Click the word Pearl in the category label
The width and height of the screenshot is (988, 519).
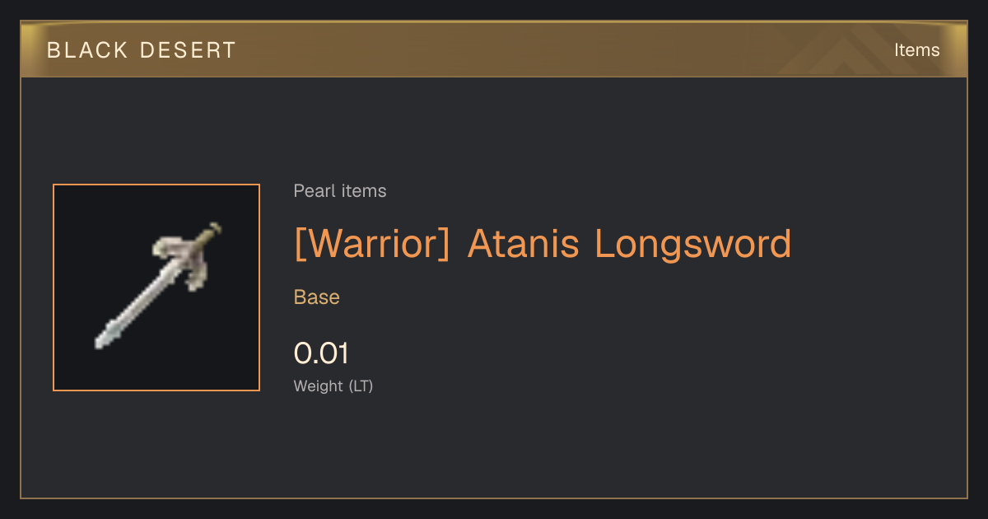point(313,191)
